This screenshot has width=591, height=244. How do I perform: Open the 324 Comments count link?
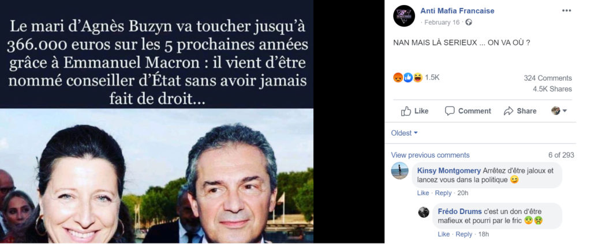[x=548, y=78]
